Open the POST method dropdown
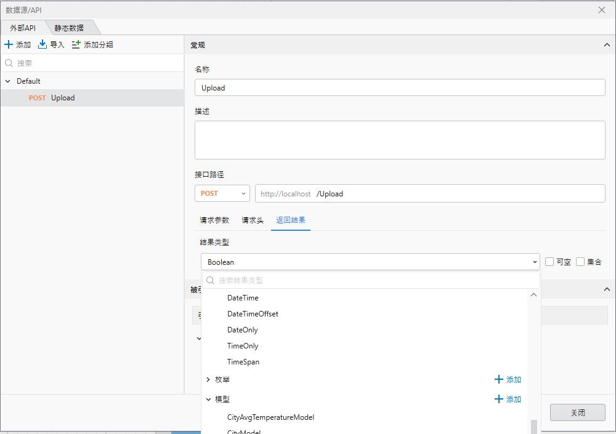The height and width of the screenshot is (434, 616). click(222, 193)
